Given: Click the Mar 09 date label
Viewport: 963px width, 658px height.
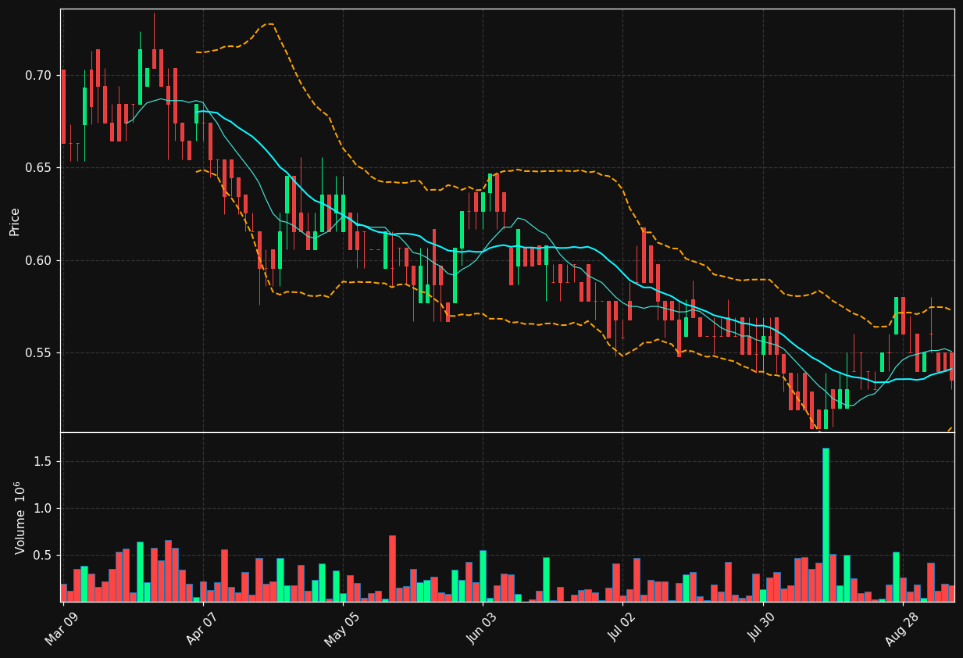Looking at the screenshot, I should [x=61, y=628].
